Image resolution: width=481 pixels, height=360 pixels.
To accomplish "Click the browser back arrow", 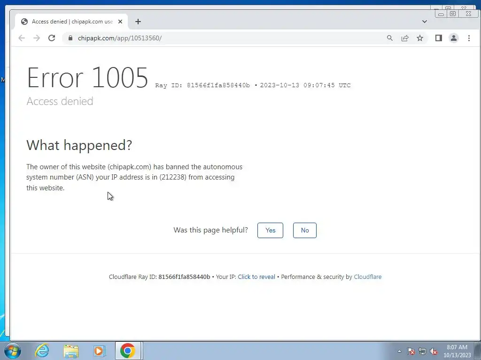I will click(22, 38).
